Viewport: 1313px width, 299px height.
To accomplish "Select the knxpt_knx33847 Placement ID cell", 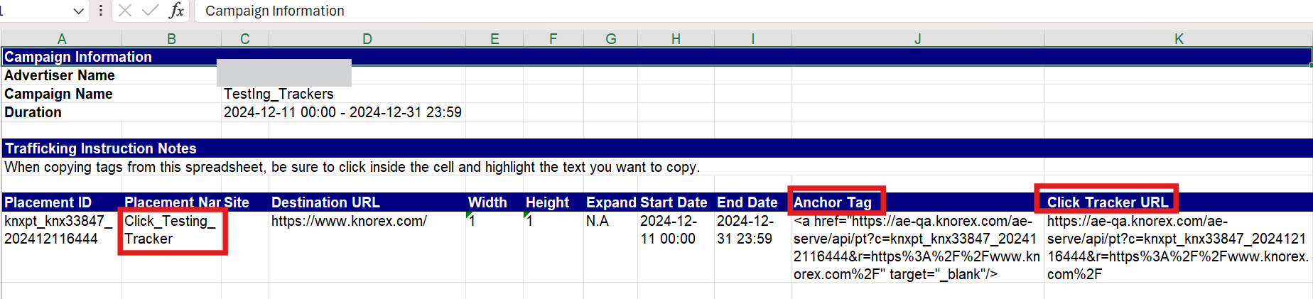I will coord(58,230).
